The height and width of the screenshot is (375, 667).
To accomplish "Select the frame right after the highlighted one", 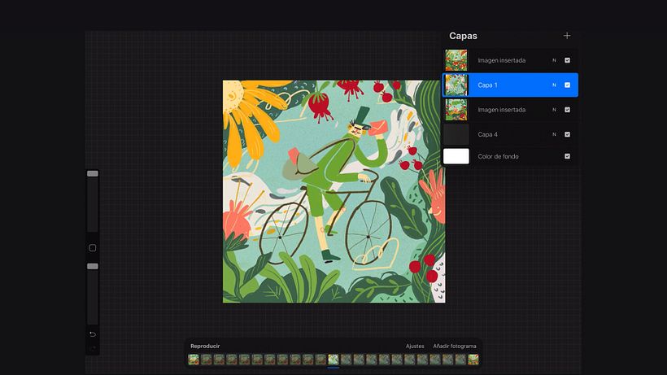I will [x=346, y=360].
